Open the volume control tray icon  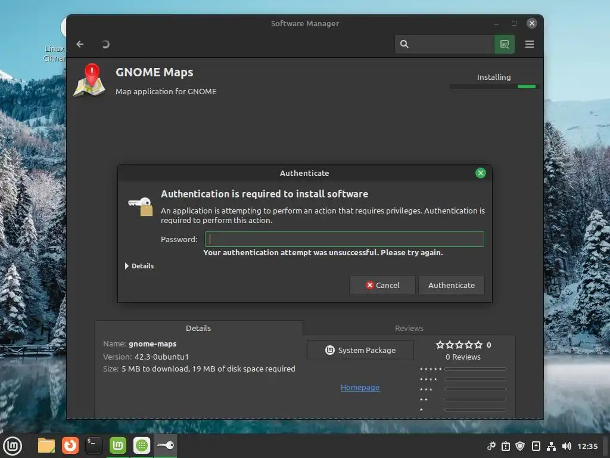(567, 446)
